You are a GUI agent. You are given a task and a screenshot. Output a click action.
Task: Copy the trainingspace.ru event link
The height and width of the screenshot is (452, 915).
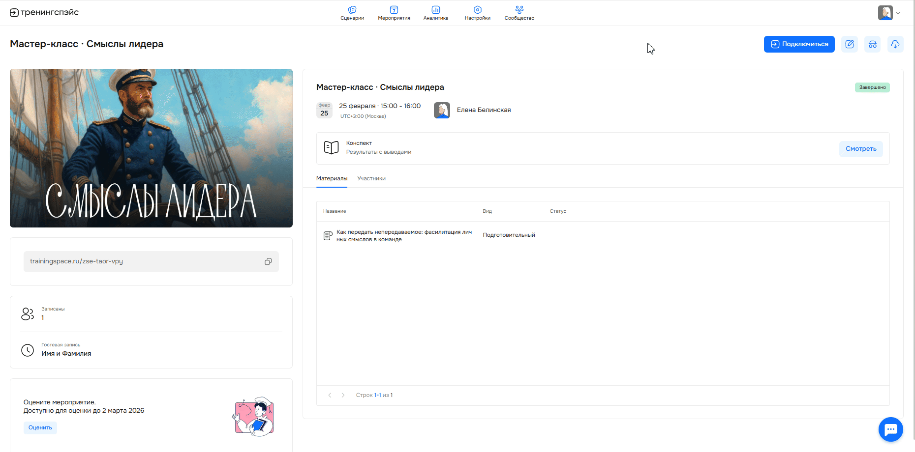(268, 261)
